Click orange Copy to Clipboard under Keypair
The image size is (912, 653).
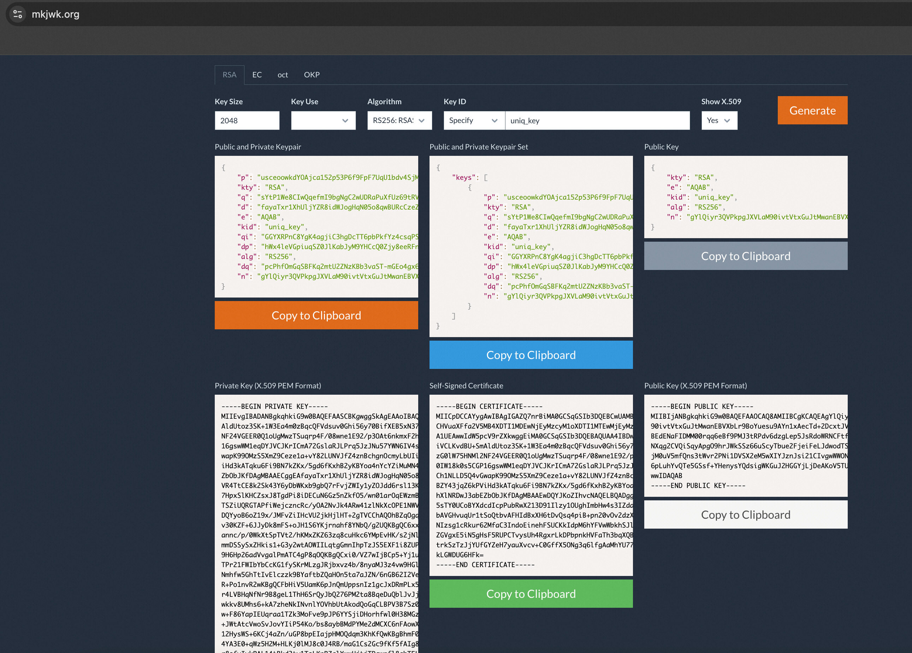tap(316, 315)
